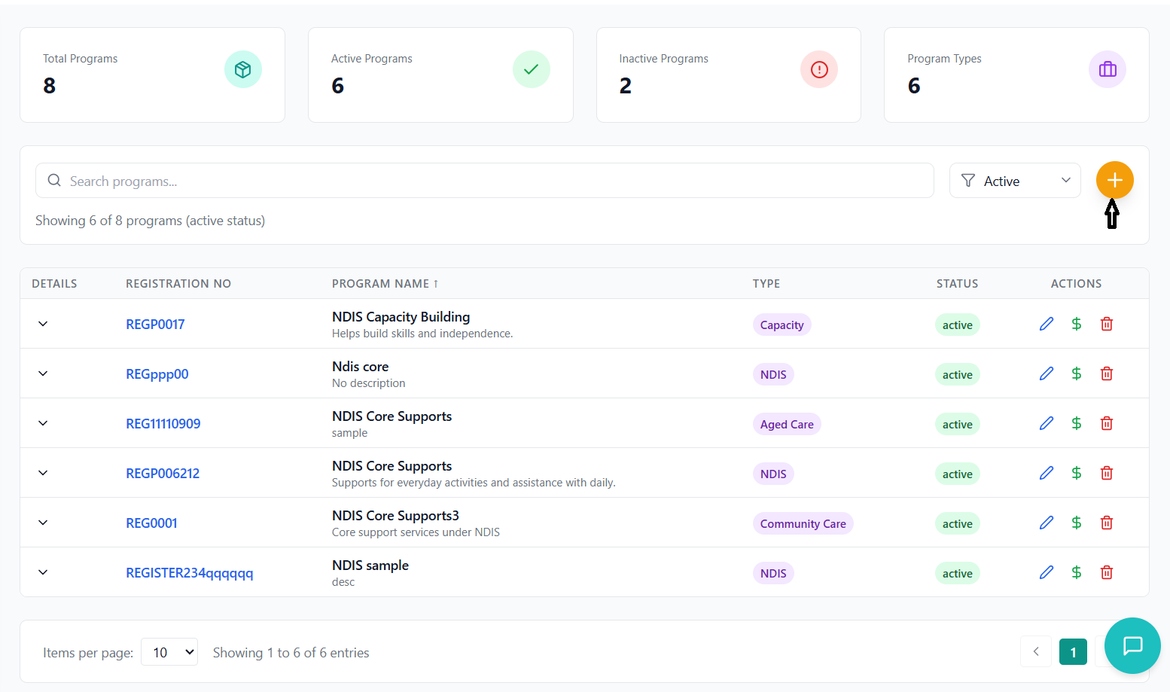1170x692 pixels.
Task: Open the Active status filter dropdown
Action: pos(1015,181)
